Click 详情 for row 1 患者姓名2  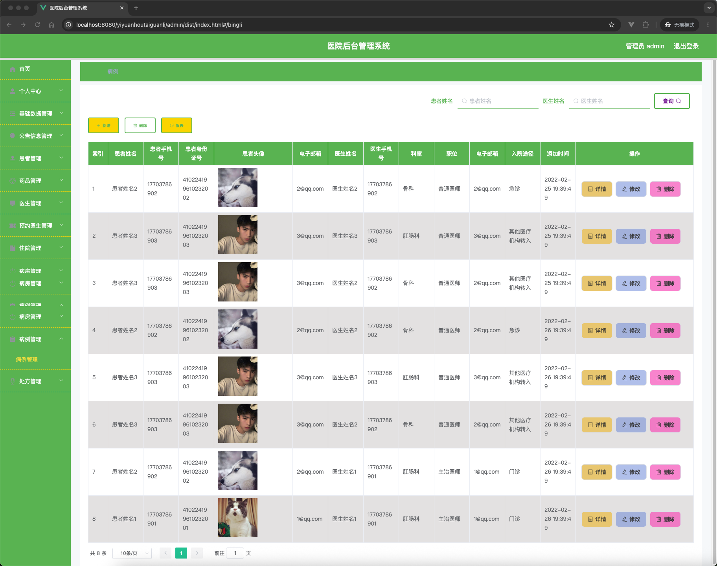click(x=597, y=189)
